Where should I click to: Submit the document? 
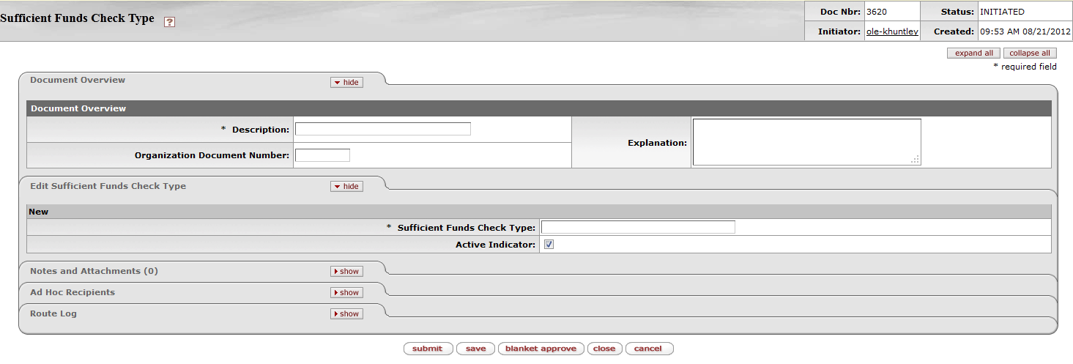click(x=428, y=349)
